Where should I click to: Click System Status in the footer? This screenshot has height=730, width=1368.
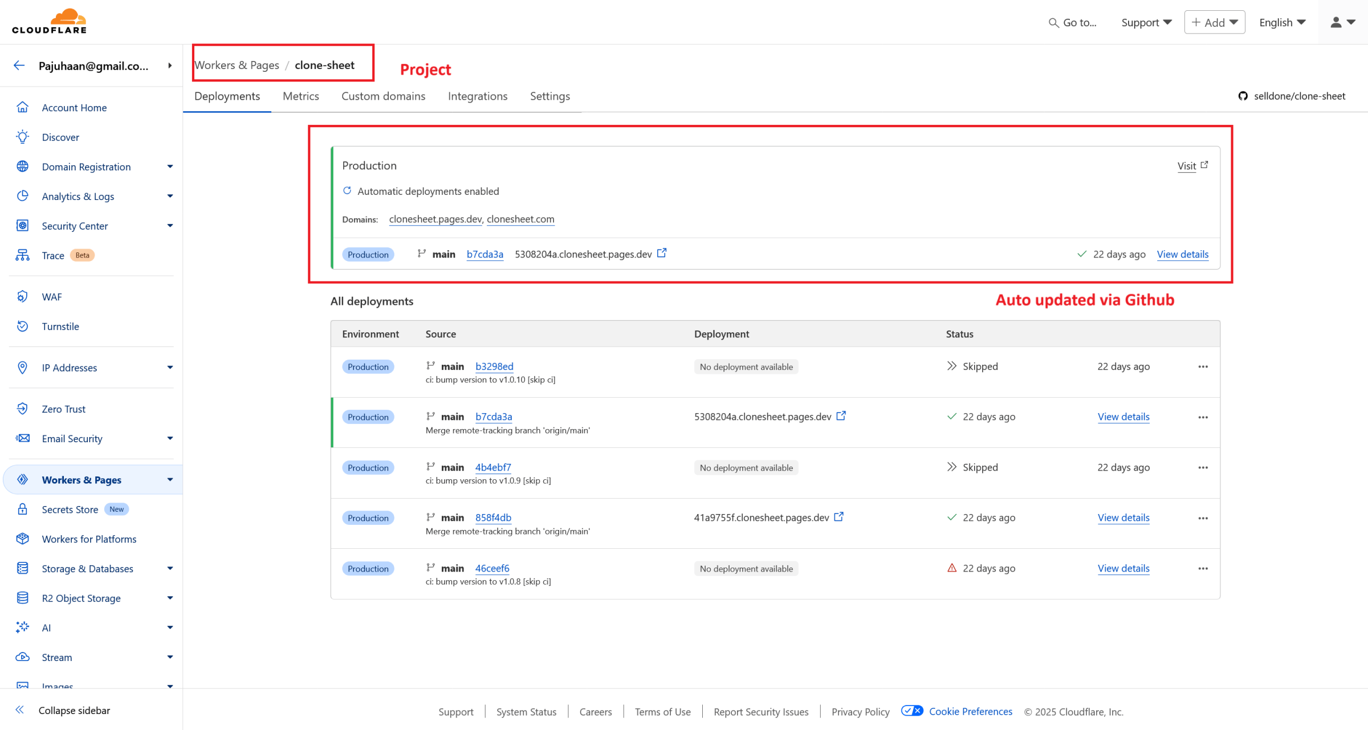click(x=526, y=712)
